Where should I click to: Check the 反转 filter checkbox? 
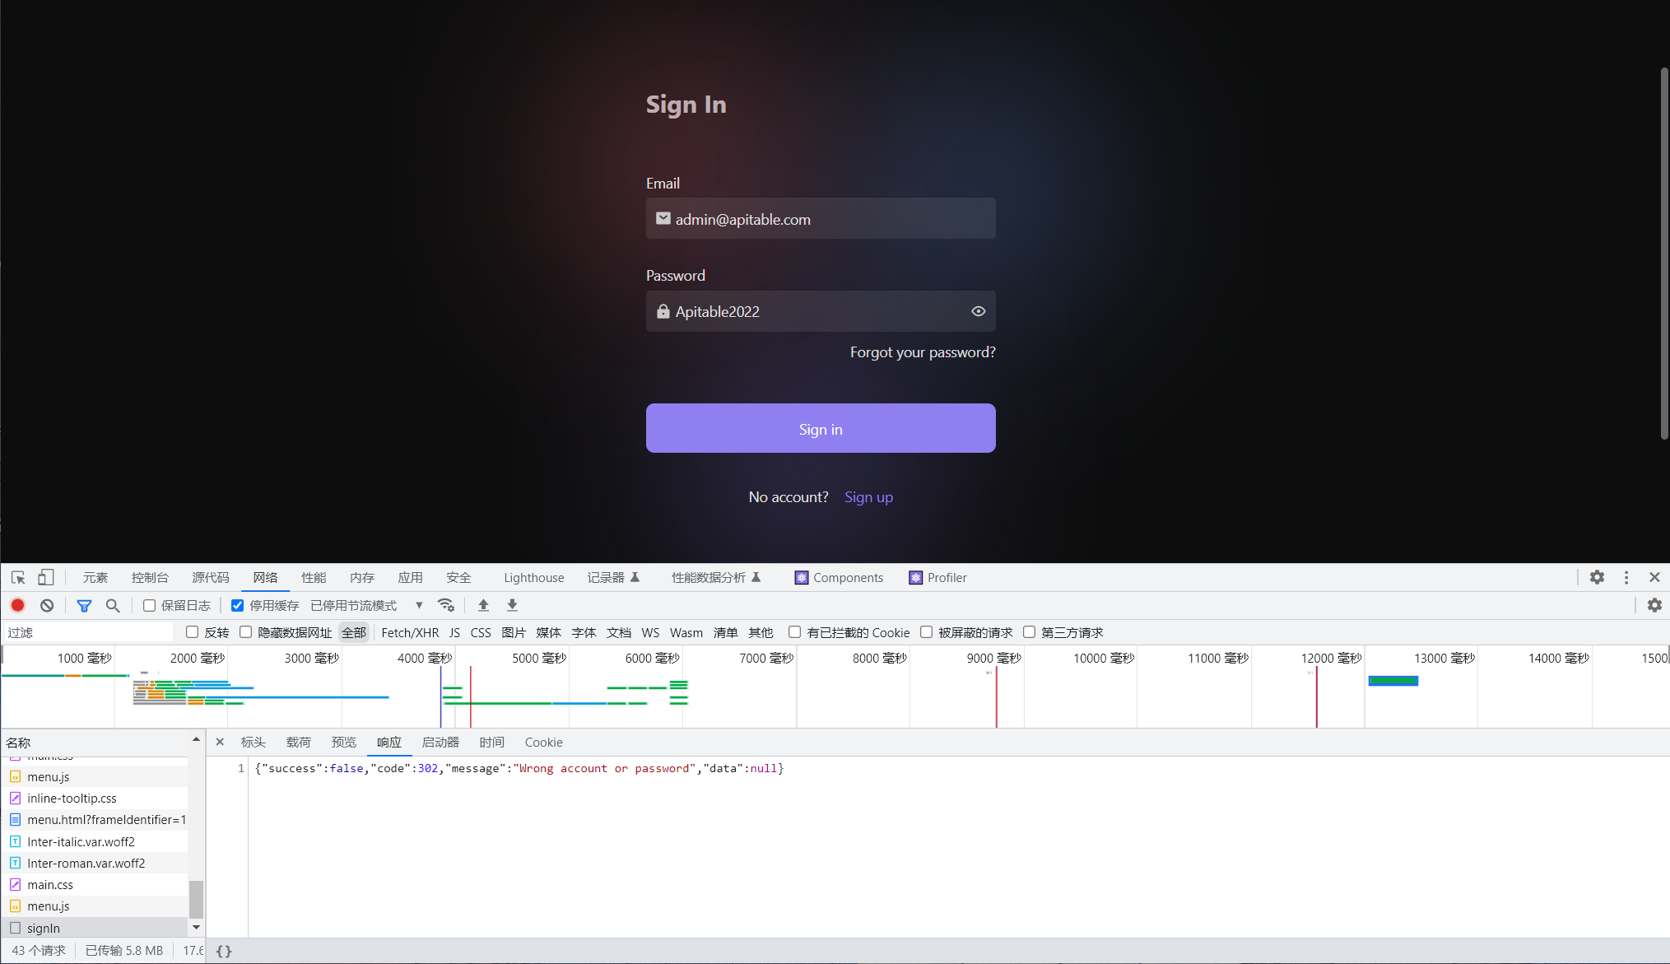[192, 631]
